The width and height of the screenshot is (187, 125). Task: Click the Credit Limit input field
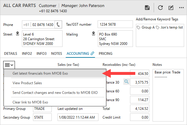140,117
